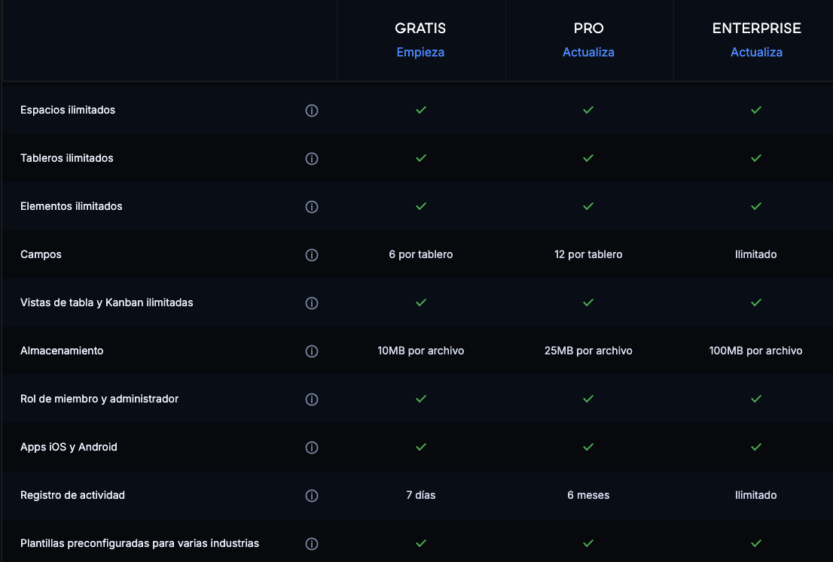Click the PRO plan column heading
This screenshot has height=562, width=833.
pos(588,29)
